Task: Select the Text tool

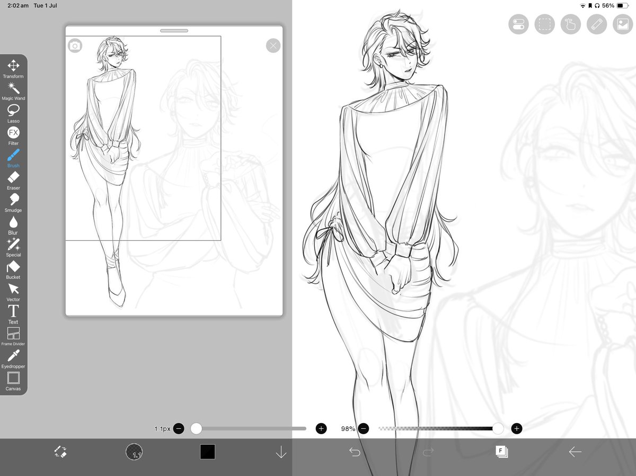Action: coord(13,314)
